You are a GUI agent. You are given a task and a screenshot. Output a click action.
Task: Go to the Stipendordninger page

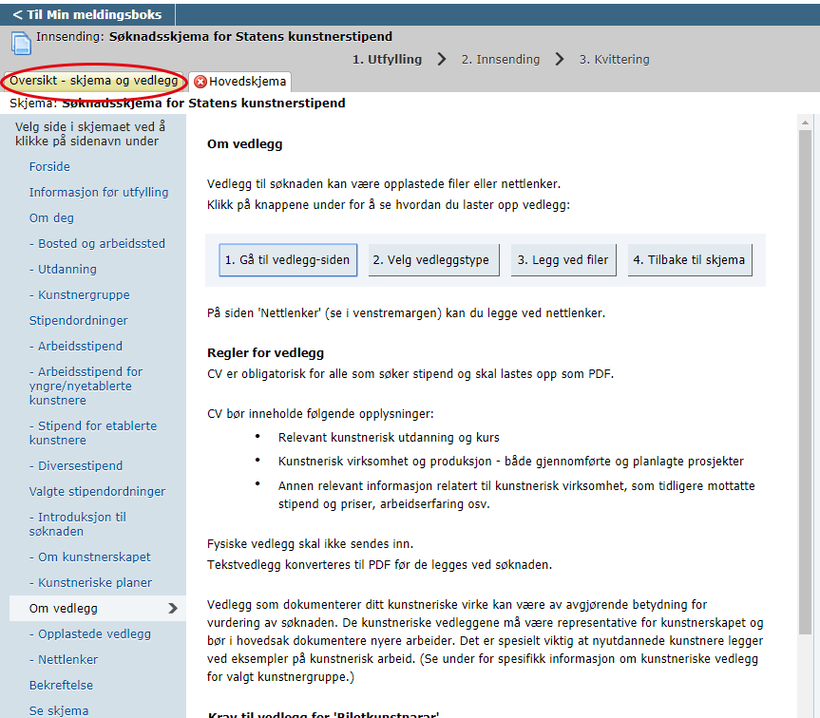pyautogui.click(x=79, y=320)
